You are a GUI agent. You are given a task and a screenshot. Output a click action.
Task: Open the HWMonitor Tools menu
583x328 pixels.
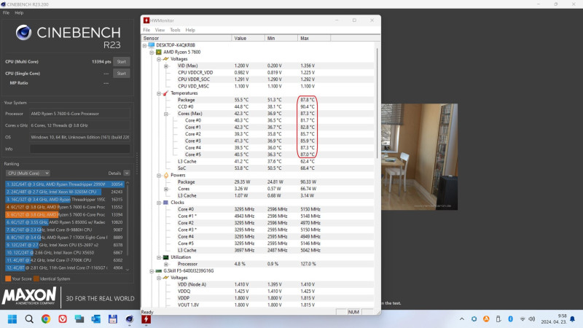click(x=175, y=30)
